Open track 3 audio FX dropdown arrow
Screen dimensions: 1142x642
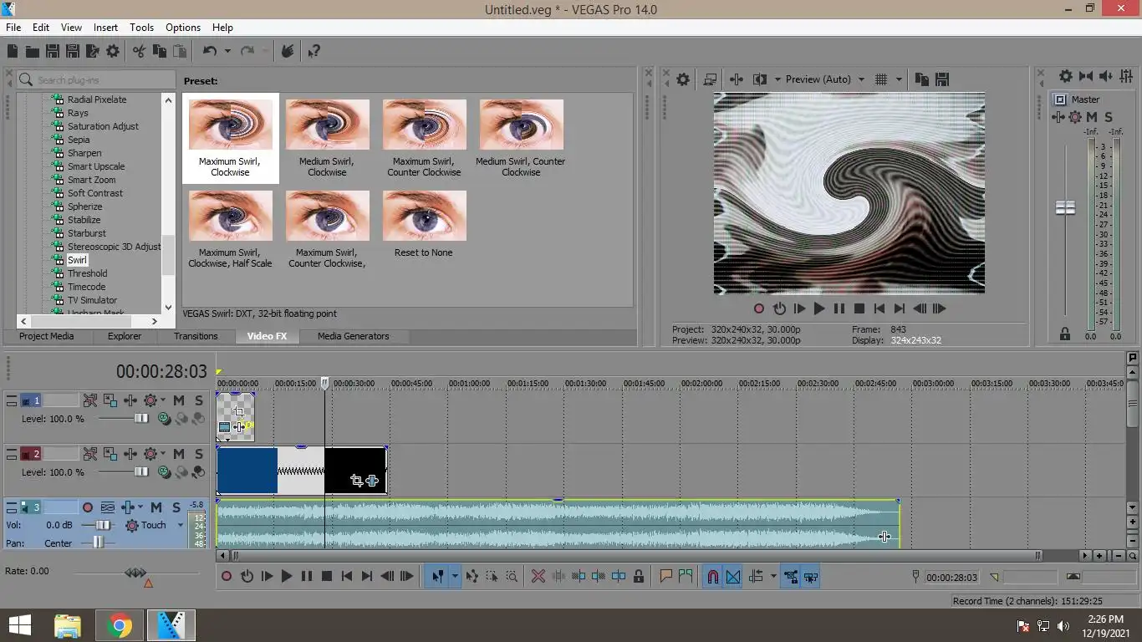pos(140,507)
